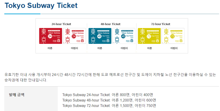The height and width of the screenshot is (111, 220).
Task: Click the white 72-hour child ticket image
Action: pyautogui.click(x=173, y=36)
